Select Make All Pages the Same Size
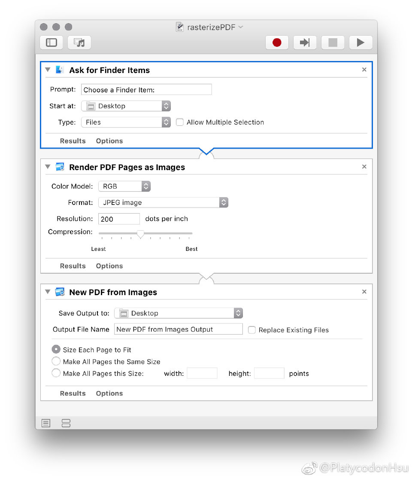 [x=56, y=361]
